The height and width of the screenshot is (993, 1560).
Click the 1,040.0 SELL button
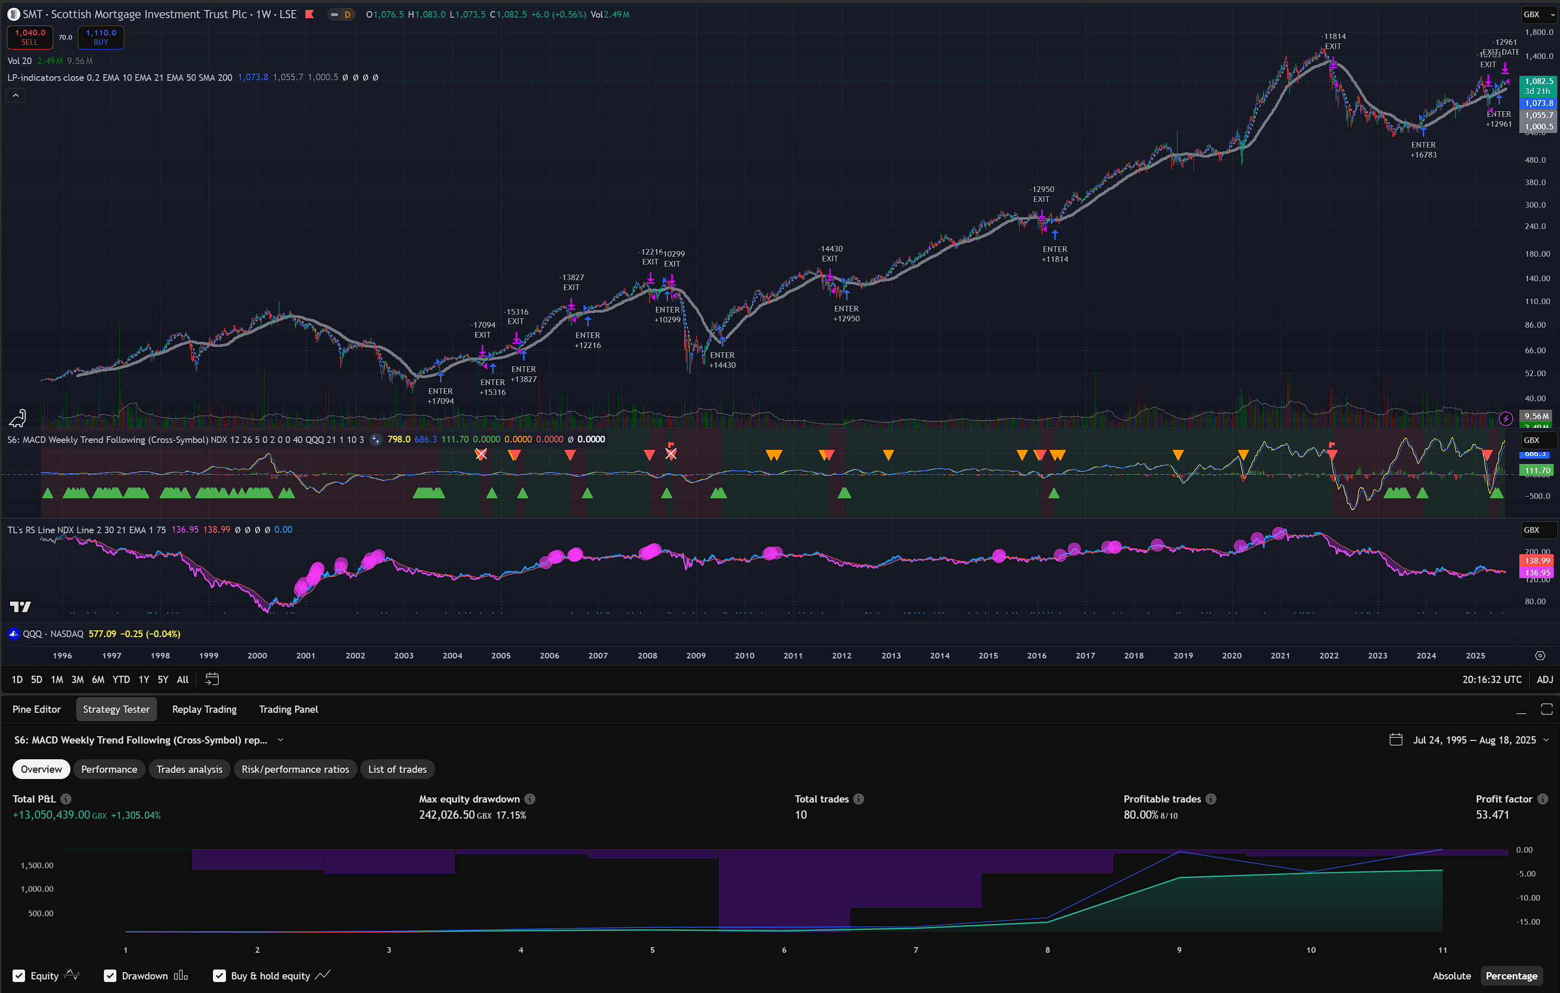[30, 37]
